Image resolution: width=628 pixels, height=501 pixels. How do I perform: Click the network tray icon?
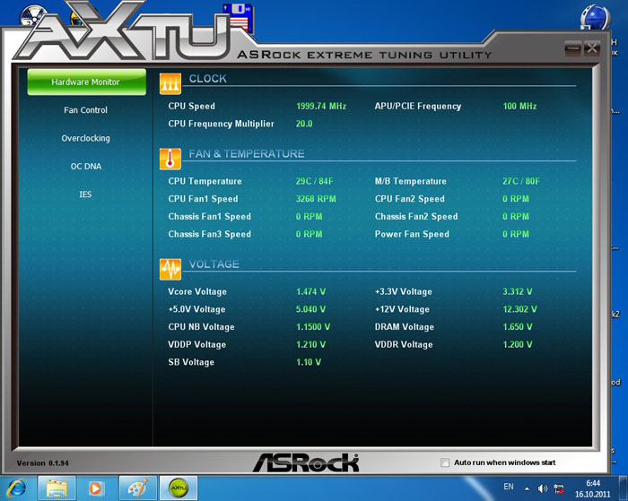[559, 488]
